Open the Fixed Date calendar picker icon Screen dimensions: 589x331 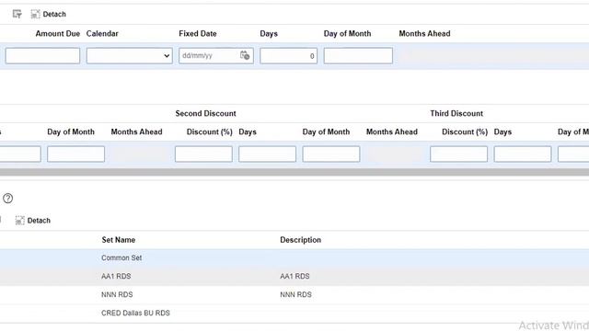click(x=245, y=55)
